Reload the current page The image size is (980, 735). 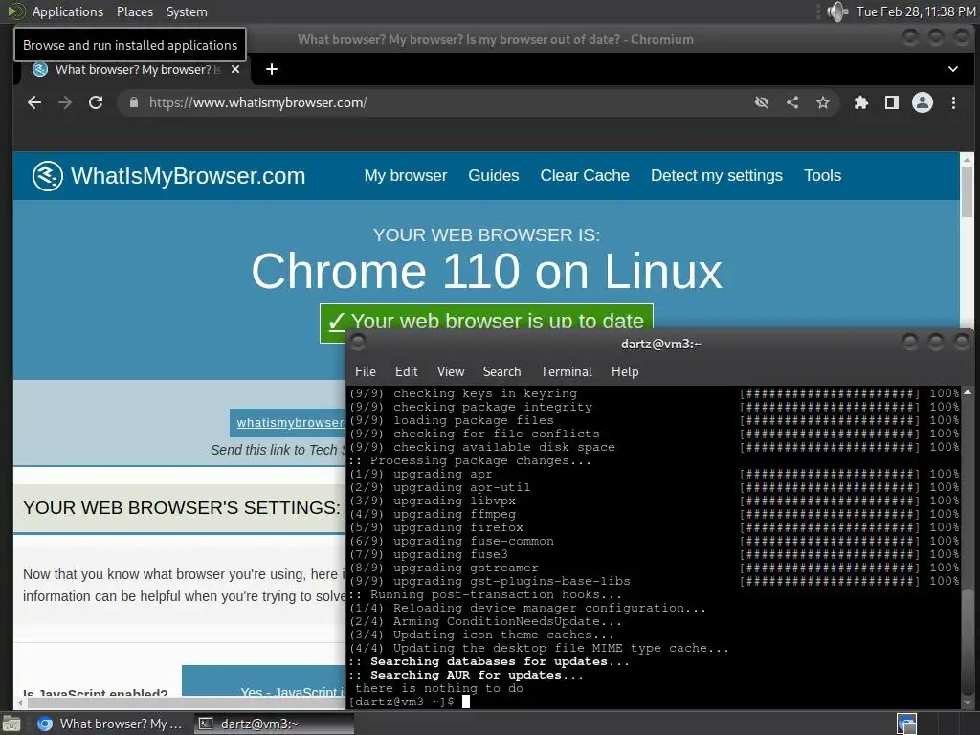coord(96,102)
